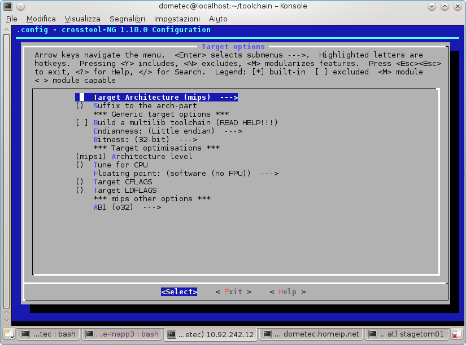Click the close tab icon at bottom right
This screenshot has width=466, height=345.
456,334
